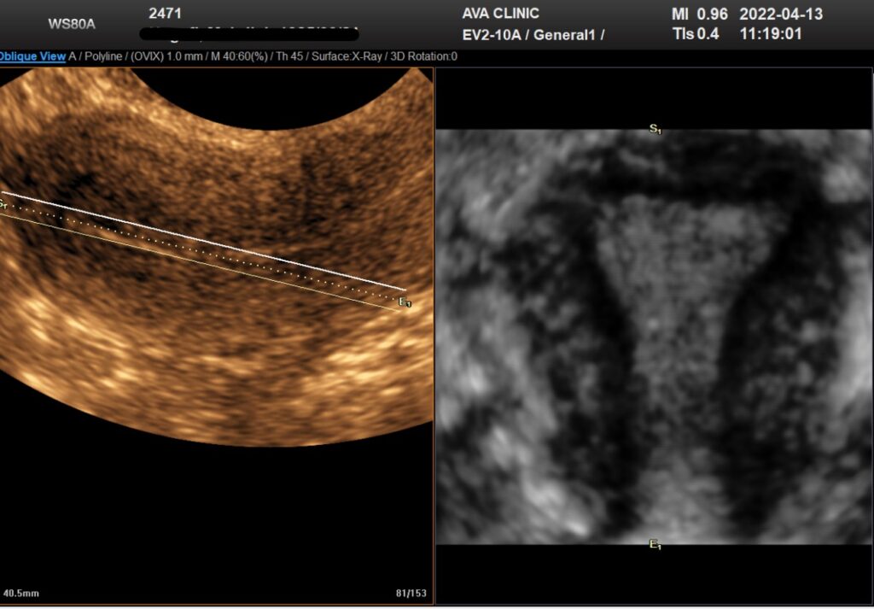
Task: Click the TIs 0.4 thermal index value
Action: click(695, 34)
